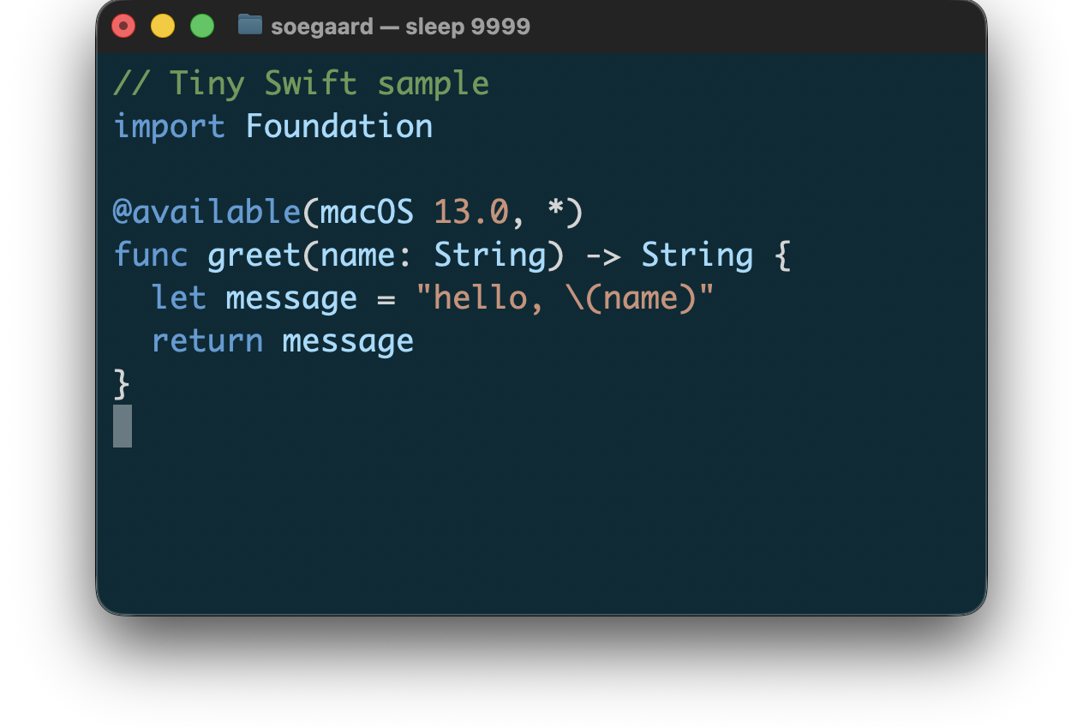The image size is (1083, 727).
Task: Minimize the window using the yellow button
Action: [x=163, y=27]
